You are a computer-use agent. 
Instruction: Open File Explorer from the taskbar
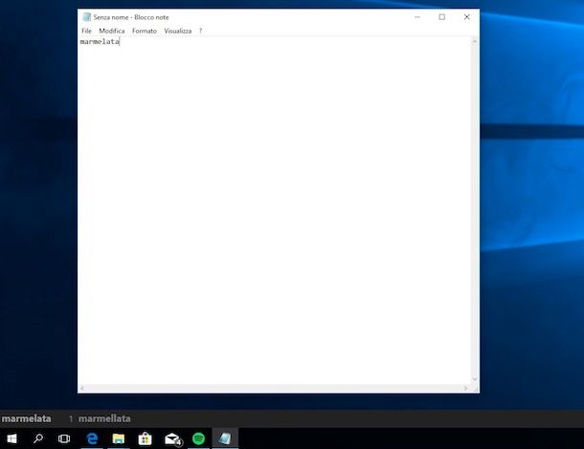[x=119, y=438]
